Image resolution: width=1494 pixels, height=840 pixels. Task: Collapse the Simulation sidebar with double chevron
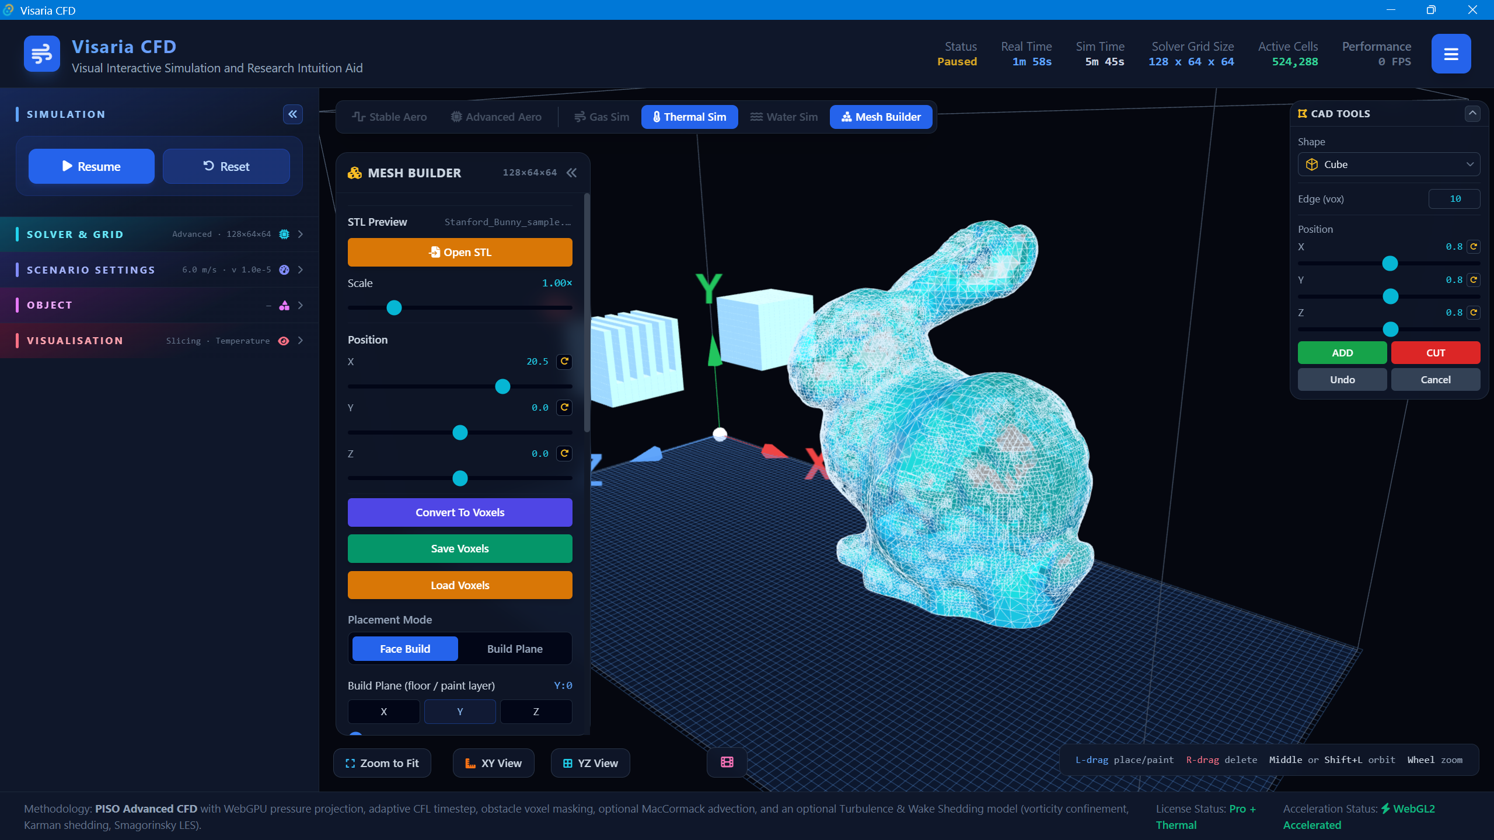click(293, 114)
